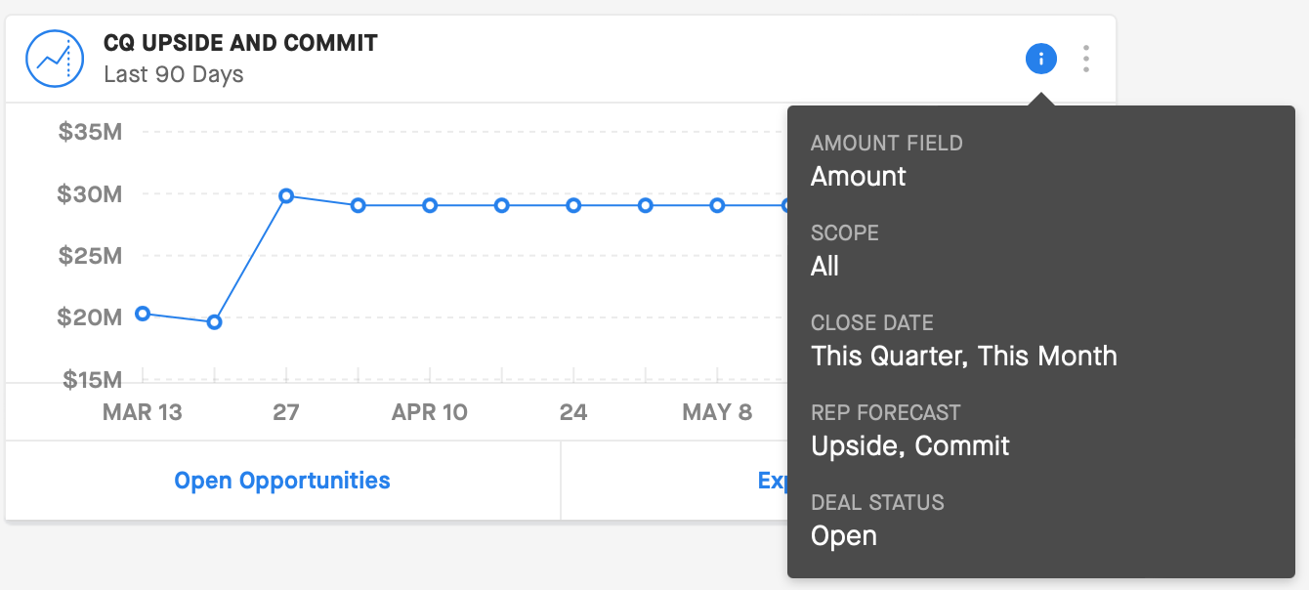This screenshot has width=1309, height=590.
Task: Select the data point above MAY 8
Action: [717, 205]
